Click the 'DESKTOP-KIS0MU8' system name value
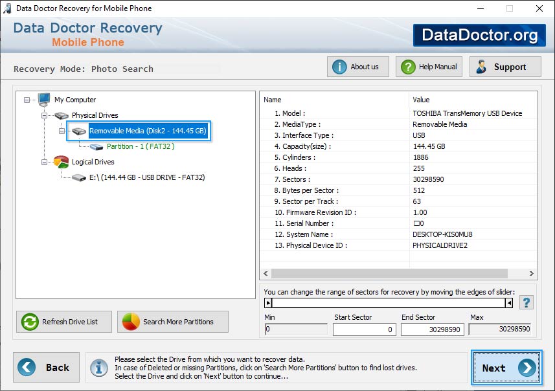The height and width of the screenshot is (391, 555). (x=442, y=234)
